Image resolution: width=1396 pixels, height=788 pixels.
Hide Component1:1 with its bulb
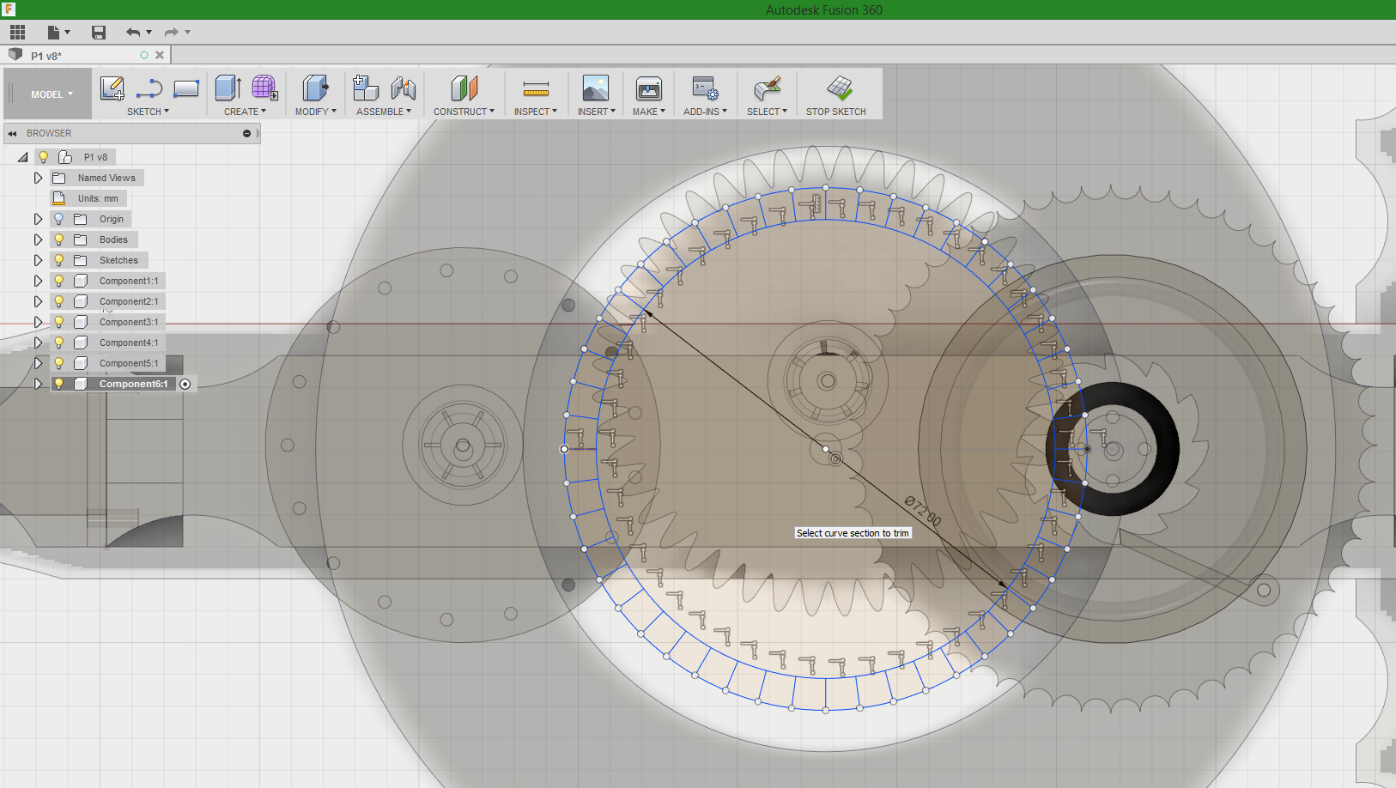(x=58, y=281)
